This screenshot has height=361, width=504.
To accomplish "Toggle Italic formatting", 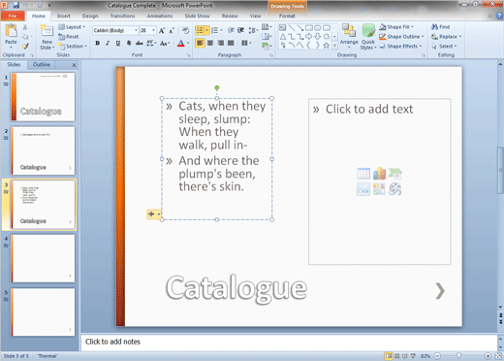I will click(108, 43).
